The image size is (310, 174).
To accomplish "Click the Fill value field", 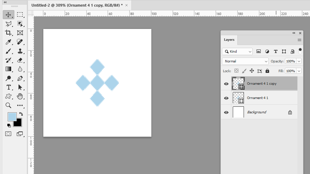I will pos(291,71).
